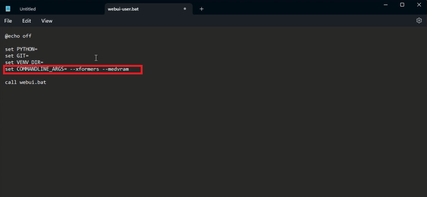Image resolution: width=427 pixels, height=197 pixels.
Task: Click the '--xformers' argument text
Action: pyautogui.click(x=84, y=69)
